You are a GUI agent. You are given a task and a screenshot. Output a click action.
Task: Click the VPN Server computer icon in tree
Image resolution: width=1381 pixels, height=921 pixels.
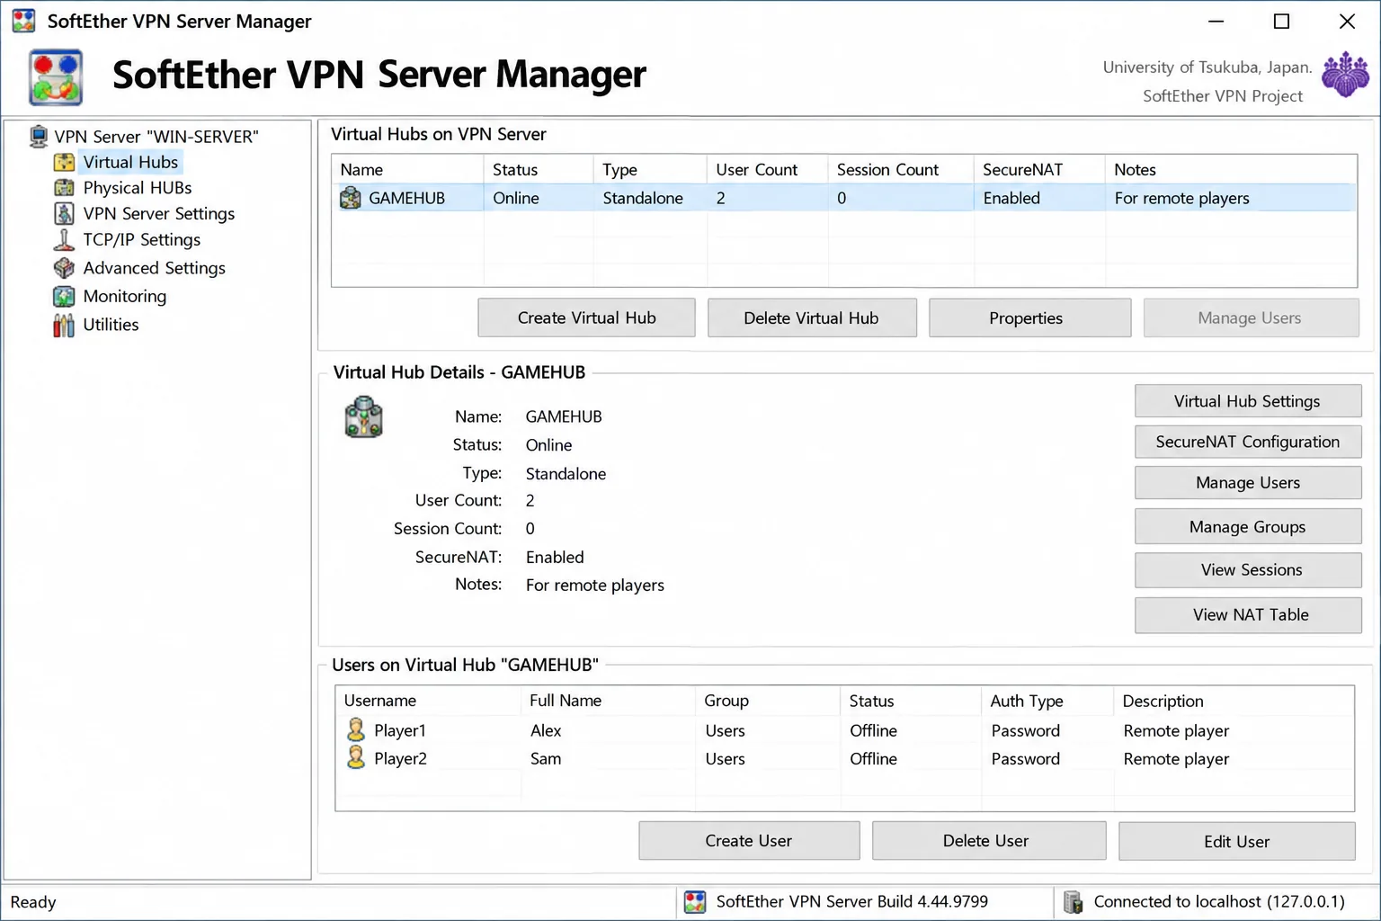[38, 137]
